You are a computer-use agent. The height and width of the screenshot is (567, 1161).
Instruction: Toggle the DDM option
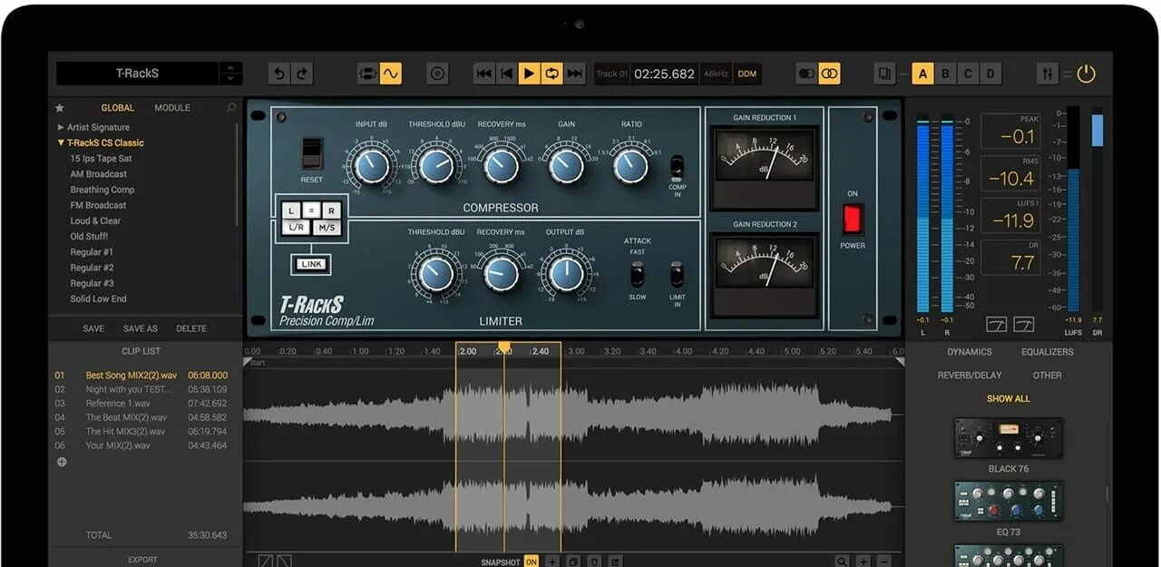coord(746,74)
